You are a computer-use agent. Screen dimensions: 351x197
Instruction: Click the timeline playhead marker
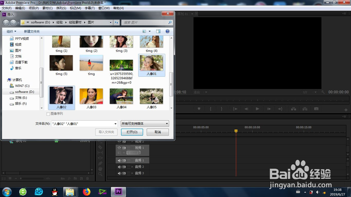point(236,131)
